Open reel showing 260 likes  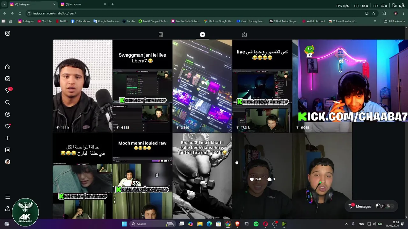[262, 176]
